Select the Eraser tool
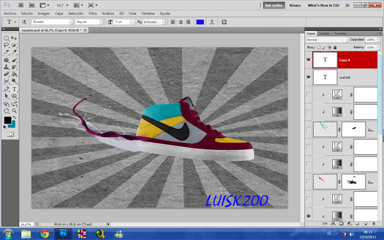 pyautogui.click(x=6, y=74)
